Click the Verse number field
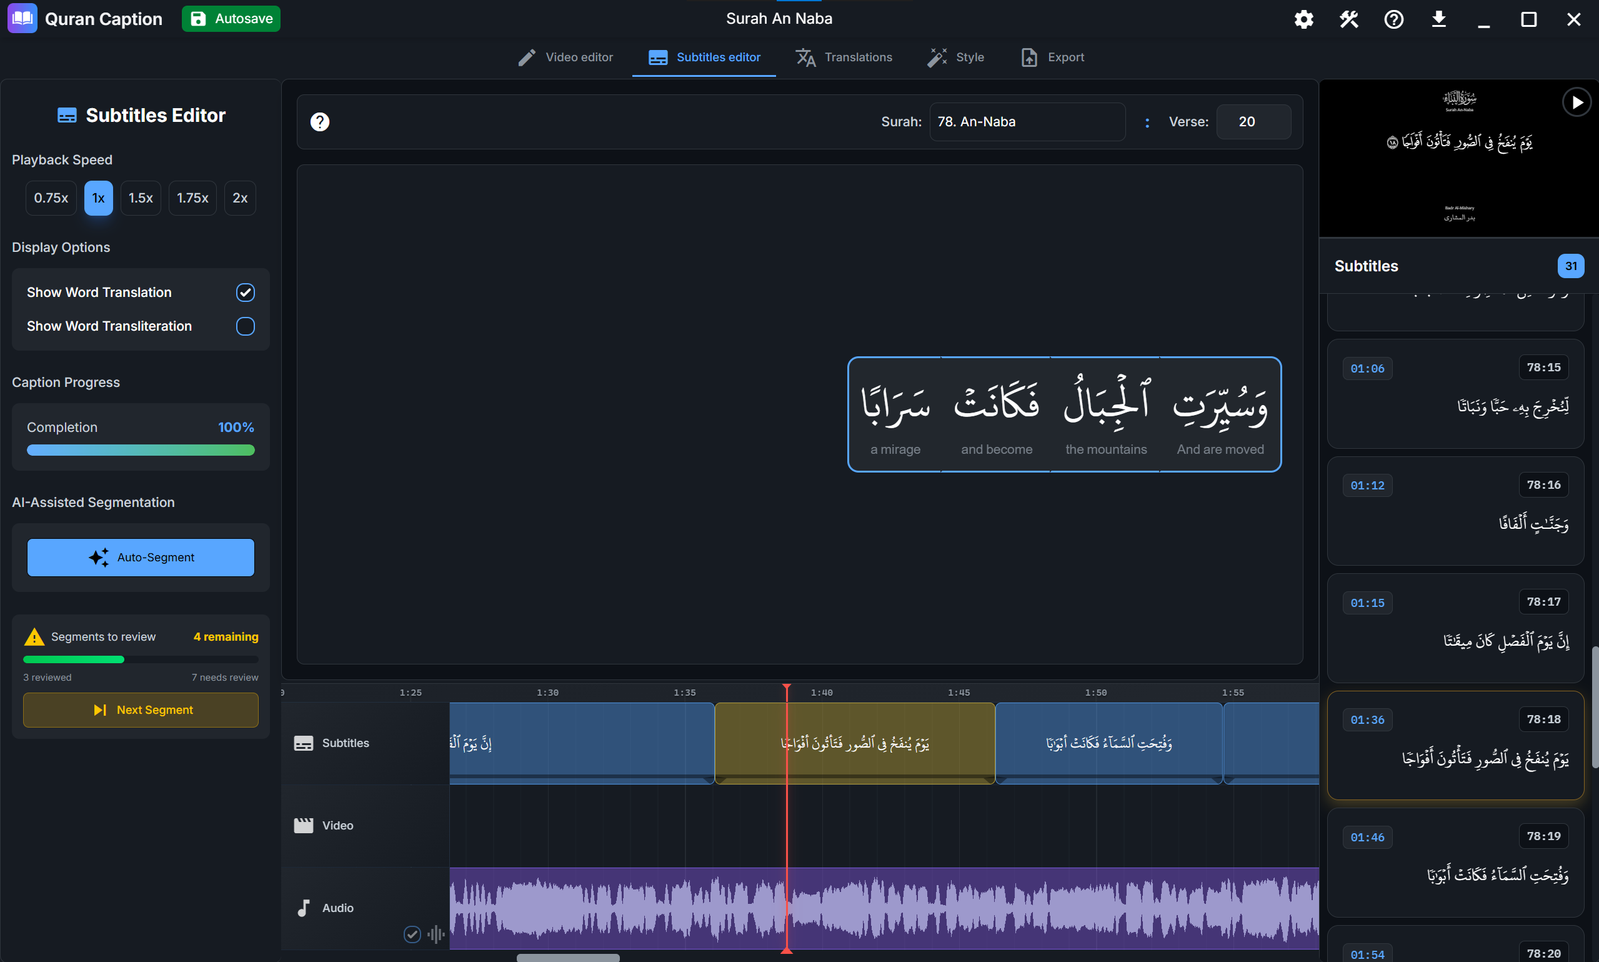Screen dimensions: 1599x962 point(1253,121)
